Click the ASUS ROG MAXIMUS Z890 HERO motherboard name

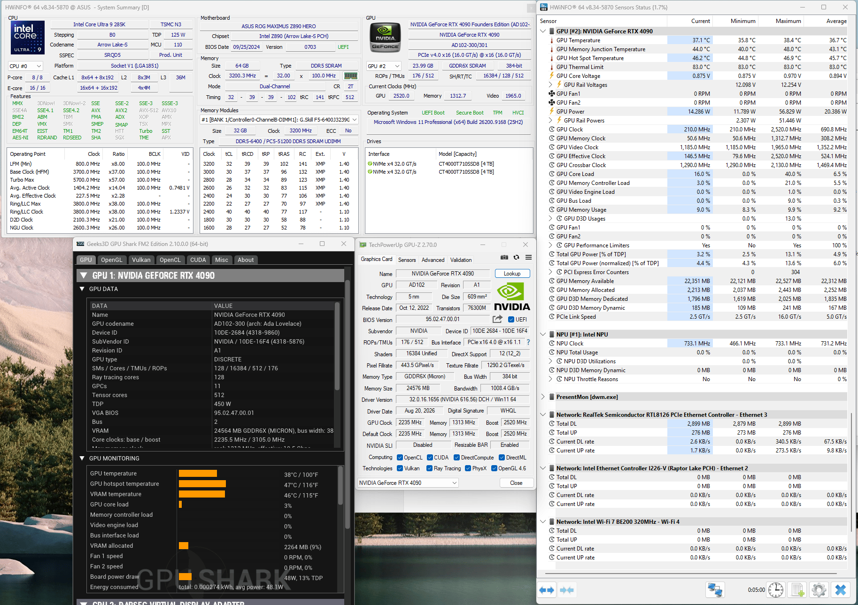[278, 26]
